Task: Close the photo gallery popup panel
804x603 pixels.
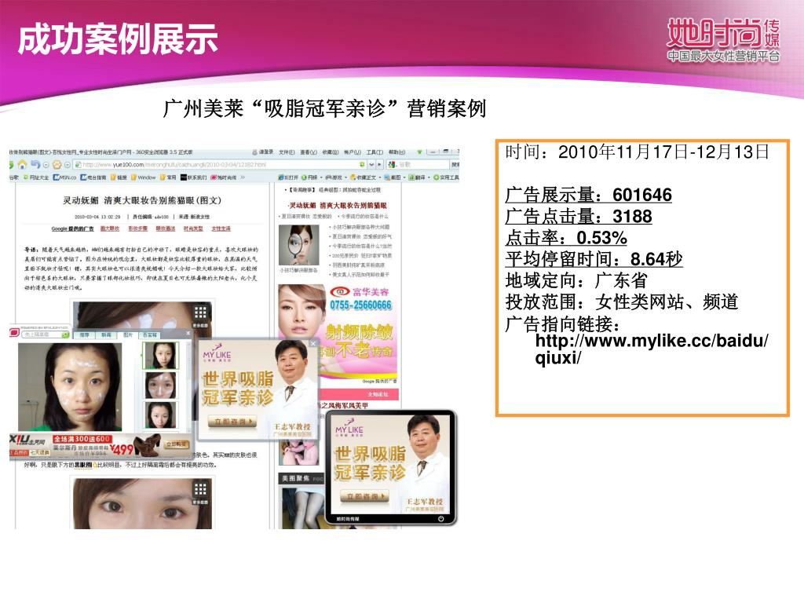Action: point(188,333)
